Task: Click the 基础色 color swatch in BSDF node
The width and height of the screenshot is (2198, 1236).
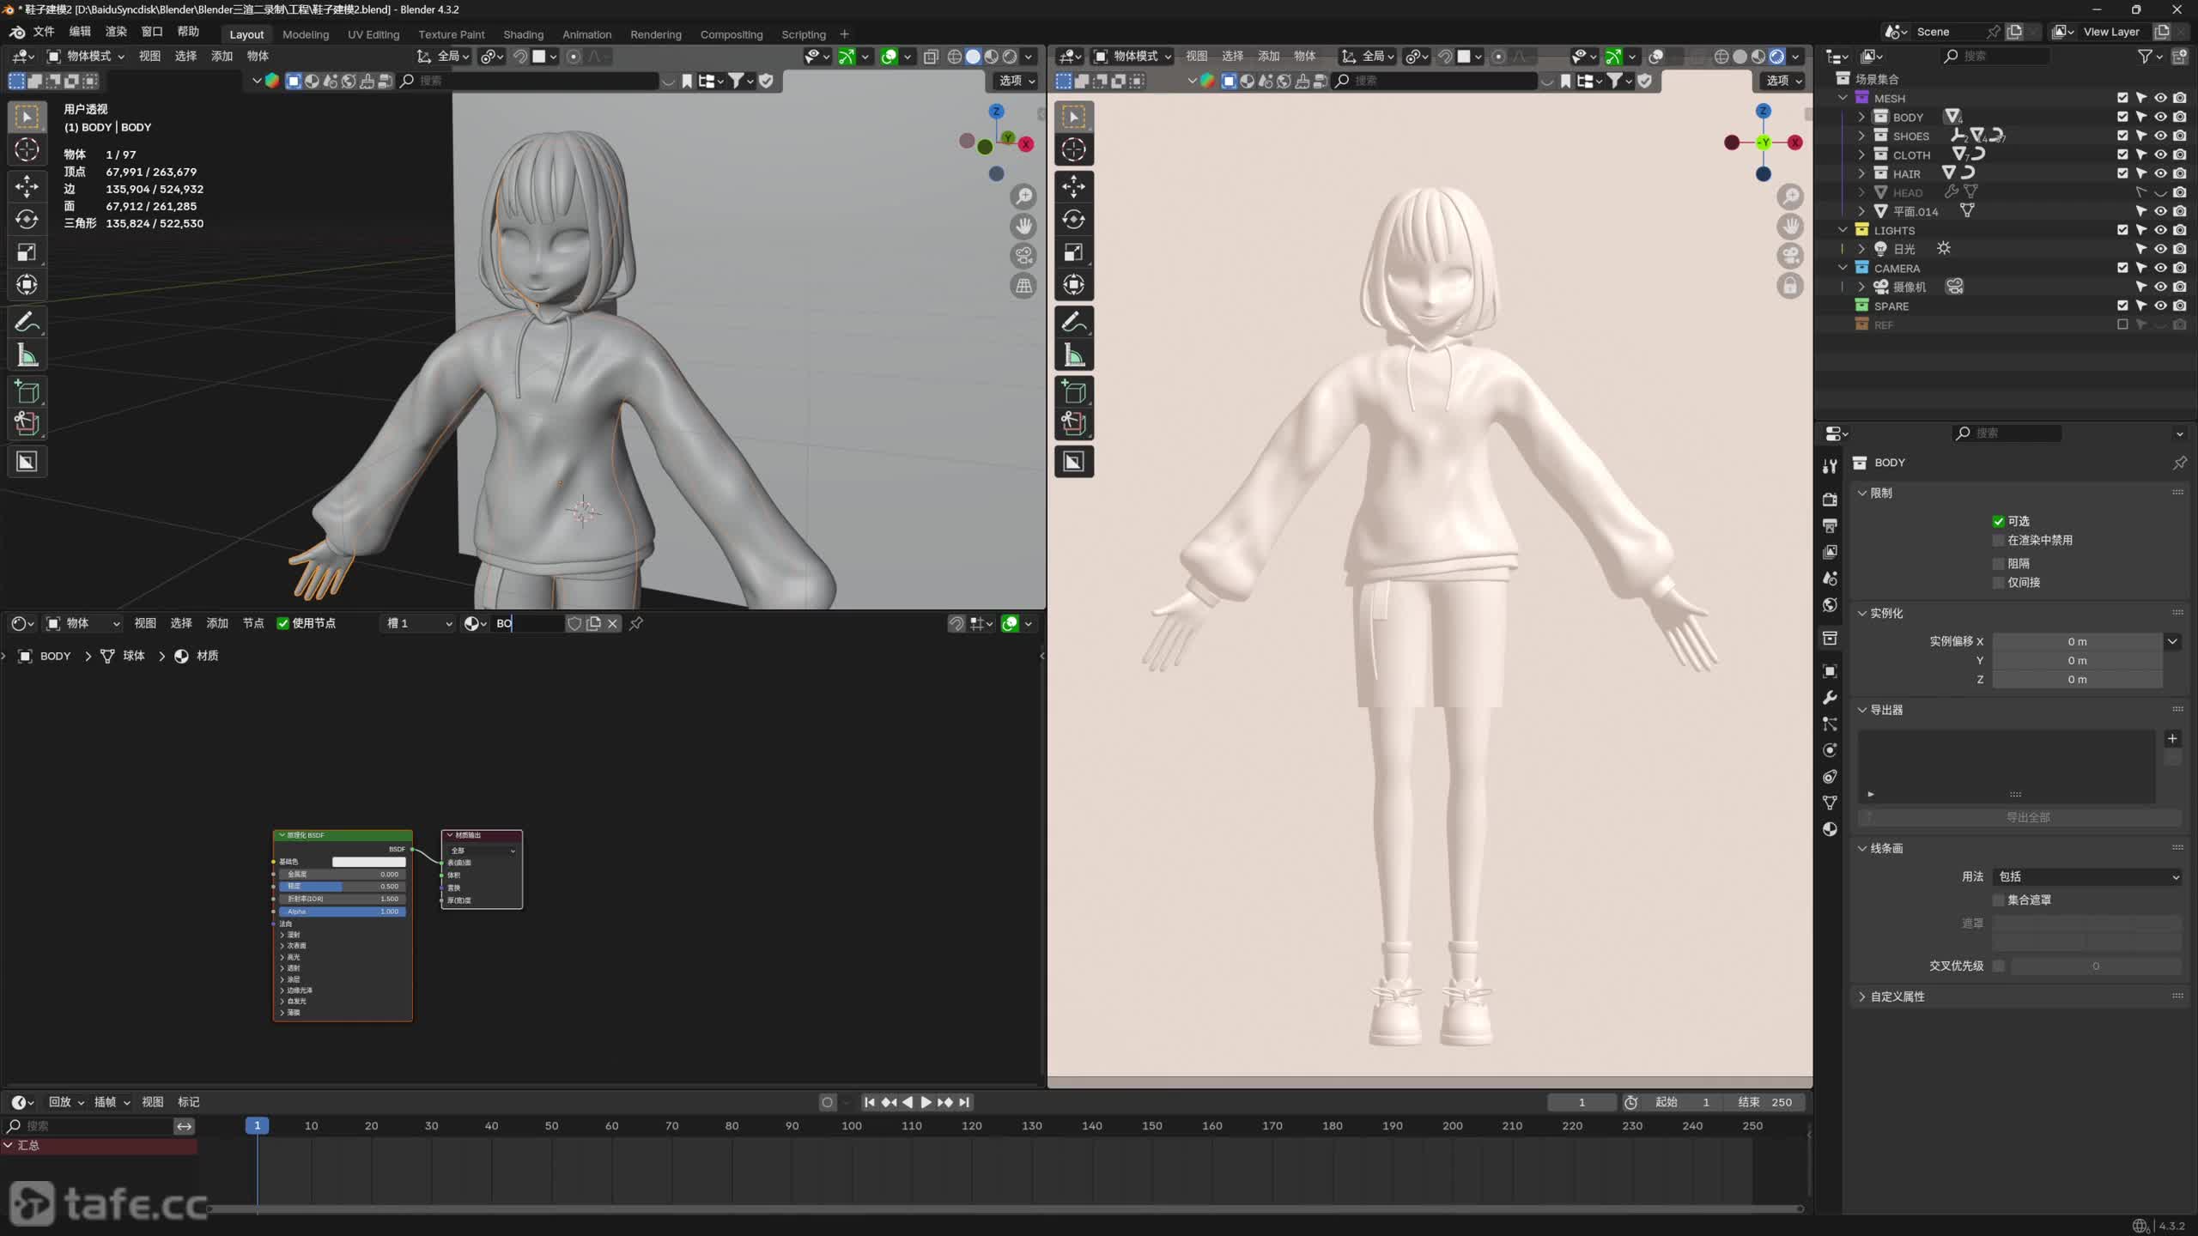Action: coord(368,862)
